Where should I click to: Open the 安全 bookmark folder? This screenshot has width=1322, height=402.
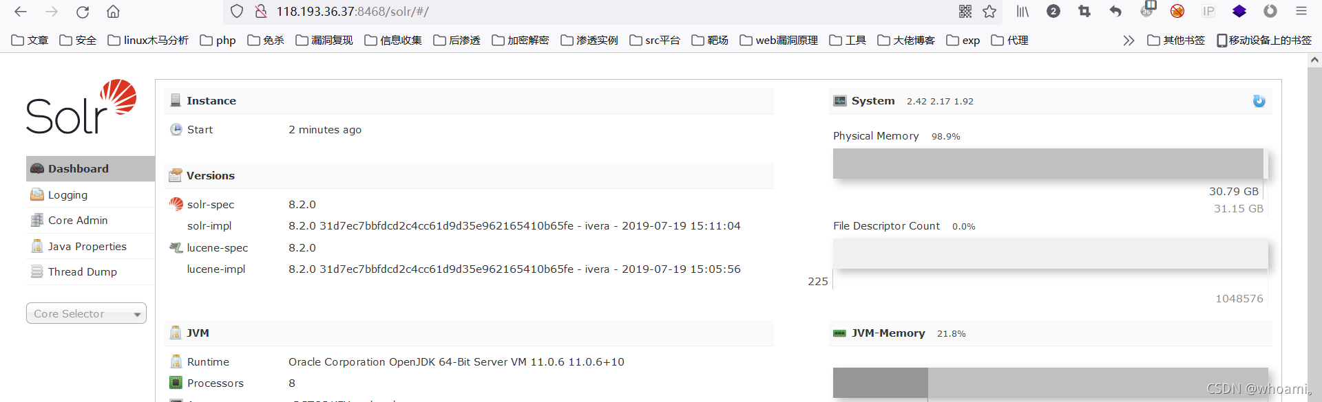(x=78, y=41)
